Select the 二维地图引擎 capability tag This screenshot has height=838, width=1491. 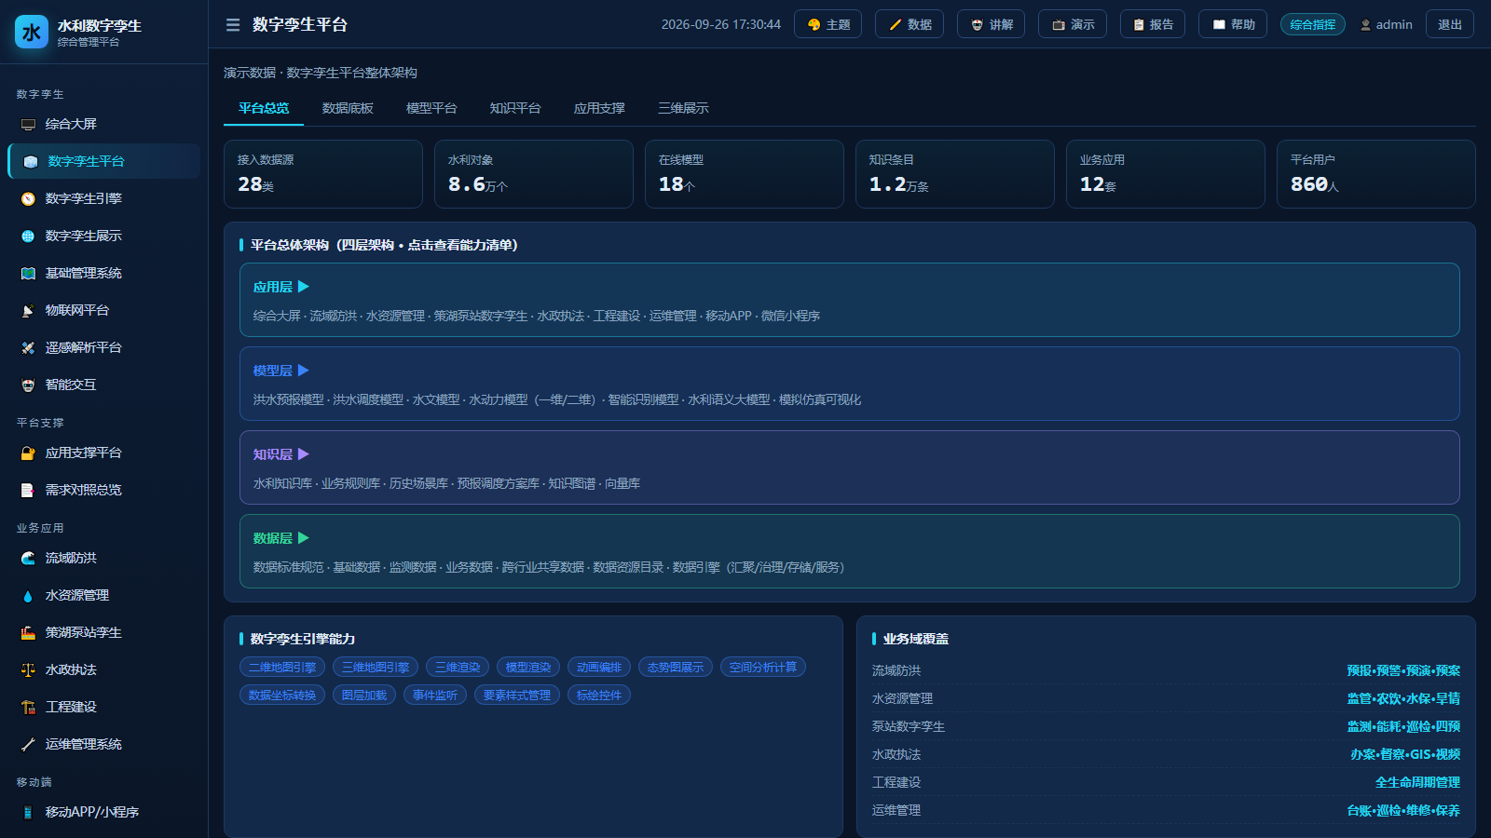pos(282,667)
